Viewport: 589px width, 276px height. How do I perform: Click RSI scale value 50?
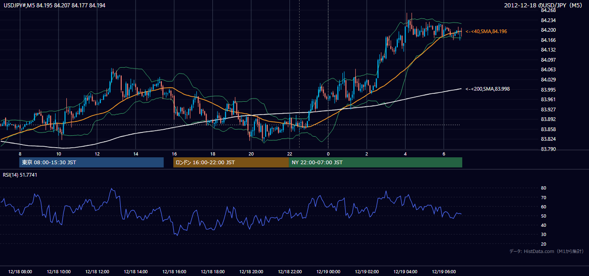click(543, 216)
